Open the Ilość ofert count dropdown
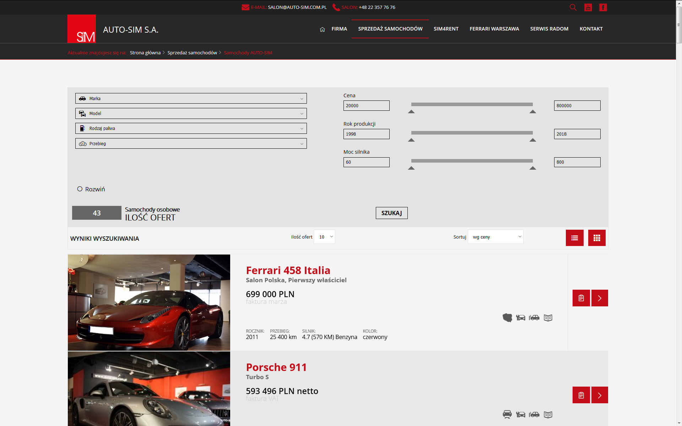The height and width of the screenshot is (426, 682). (x=325, y=237)
